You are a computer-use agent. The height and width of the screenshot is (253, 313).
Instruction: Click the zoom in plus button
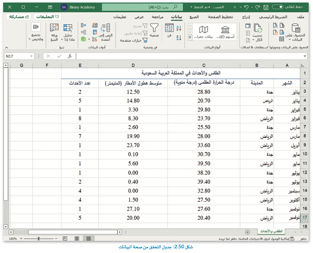(x=21, y=239)
